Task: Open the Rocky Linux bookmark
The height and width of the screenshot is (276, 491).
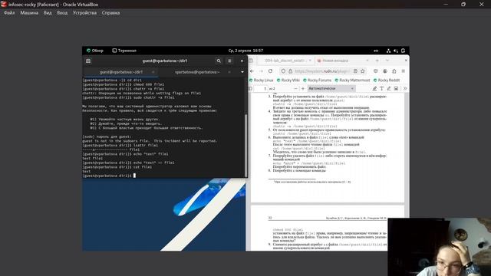Action: (x=261, y=80)
